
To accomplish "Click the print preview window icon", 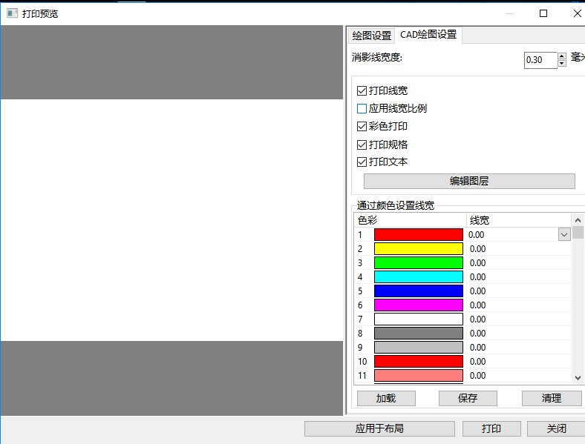I will 13,13.
